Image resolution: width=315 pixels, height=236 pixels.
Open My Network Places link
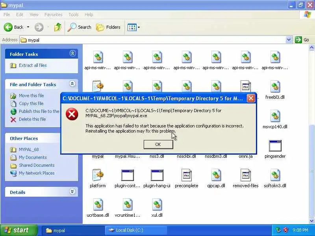(37, 173)
